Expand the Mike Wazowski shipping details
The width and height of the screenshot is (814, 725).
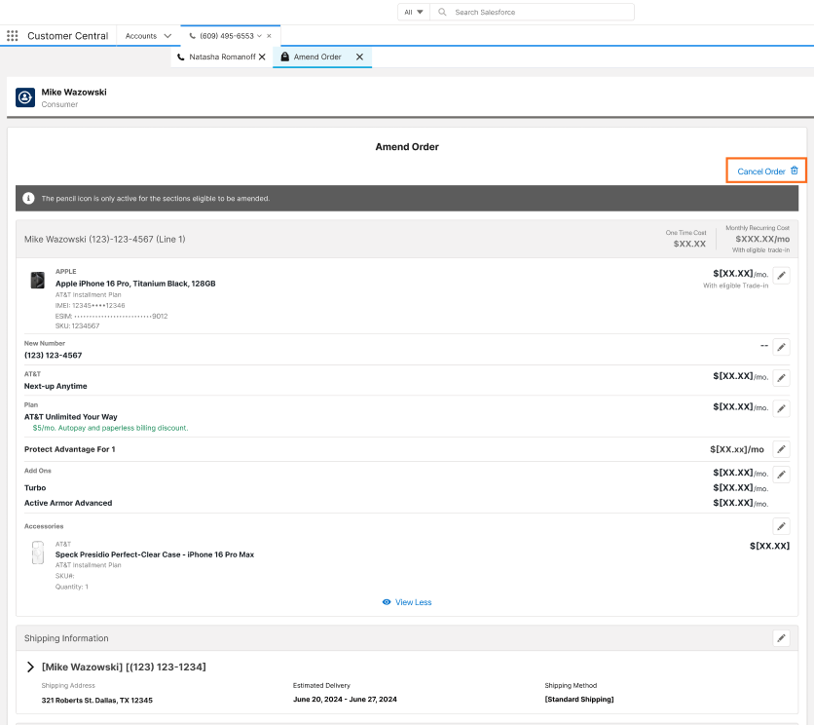coord(30,667)
